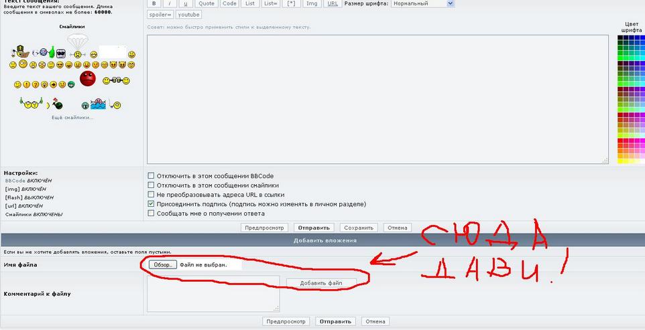Image resolution: width=645 pixels, height=330 pixels.
Task: Insert the swimming in water smiley
Action: click(x=97, y=104)
